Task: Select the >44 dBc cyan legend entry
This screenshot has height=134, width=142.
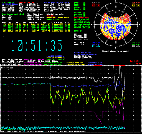Action: [x=96, y=46]
